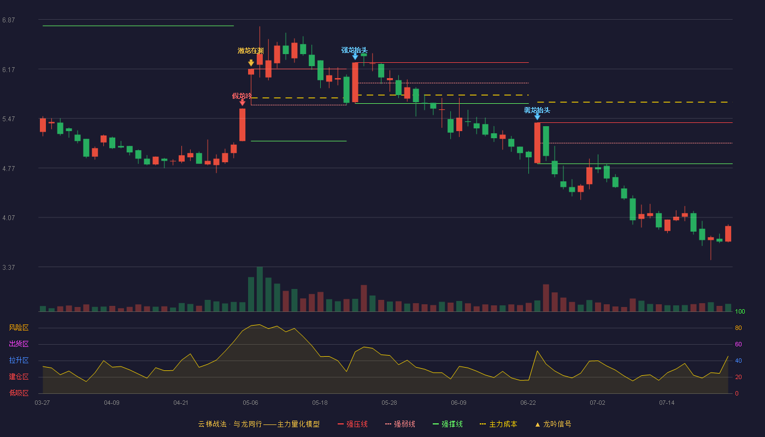Click the large red candle under 弱龙抬头

click(x=537, y=143)
